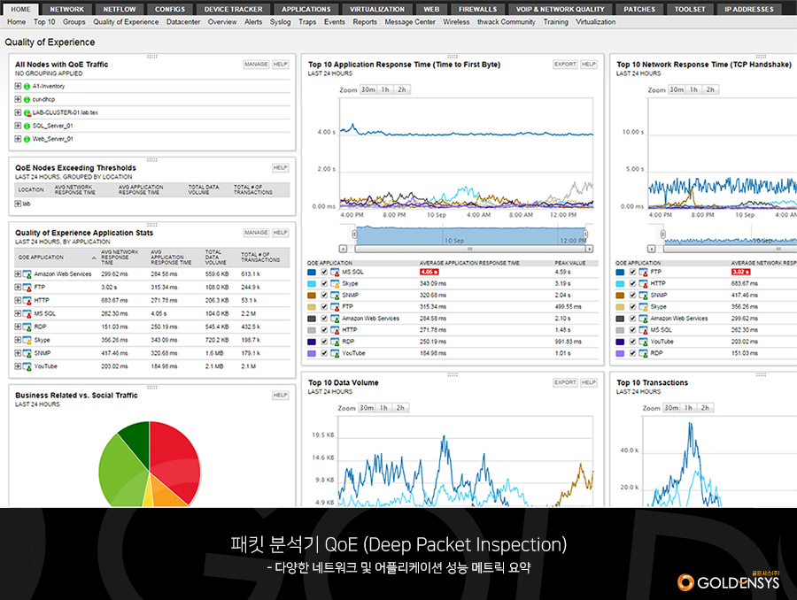This screenshot has width=797, height=600.
Task: Click SNMP icon in Application Response Time legend
Action: coord(335,296)
